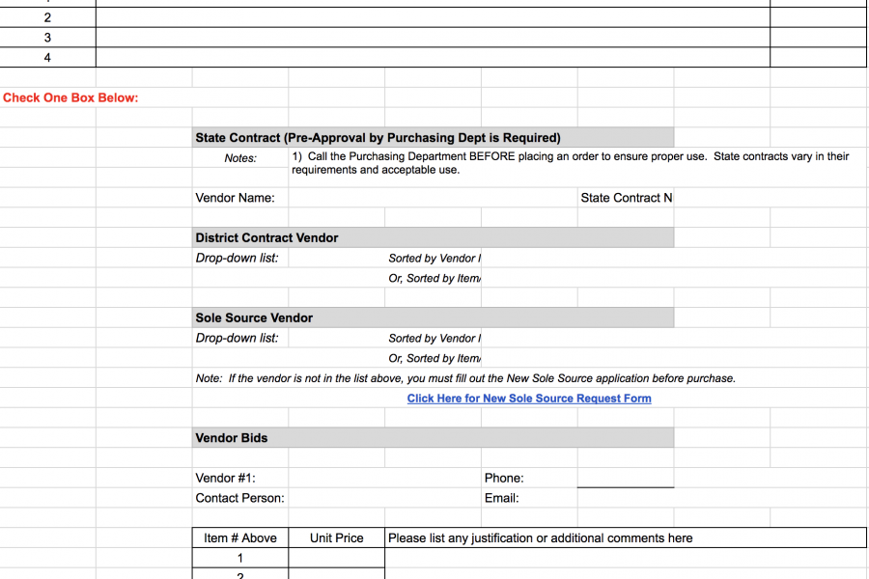Select the "Vendor Bids" header

(x=433, y=438)
